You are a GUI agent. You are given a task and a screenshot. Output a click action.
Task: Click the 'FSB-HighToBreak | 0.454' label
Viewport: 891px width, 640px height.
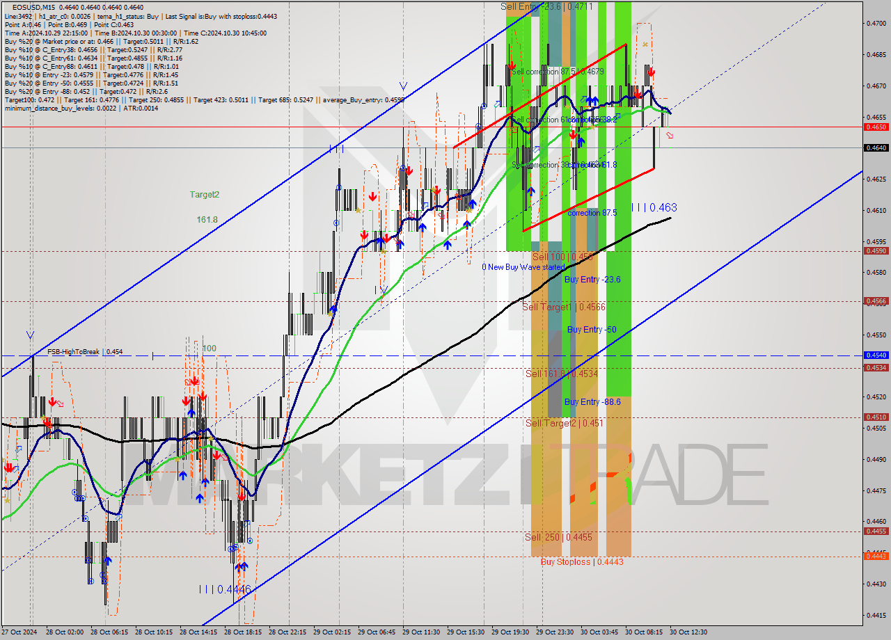[85, 352]
